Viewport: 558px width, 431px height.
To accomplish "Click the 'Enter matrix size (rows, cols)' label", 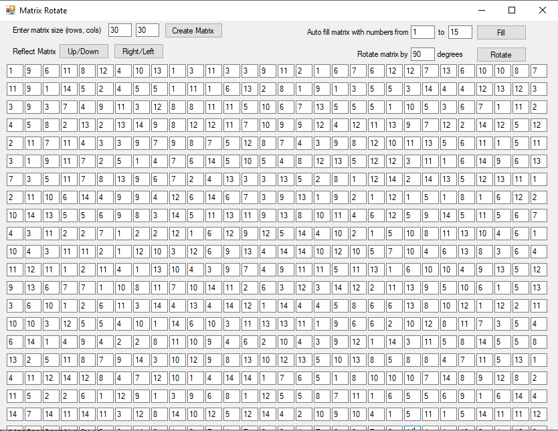I will point(57,30).
